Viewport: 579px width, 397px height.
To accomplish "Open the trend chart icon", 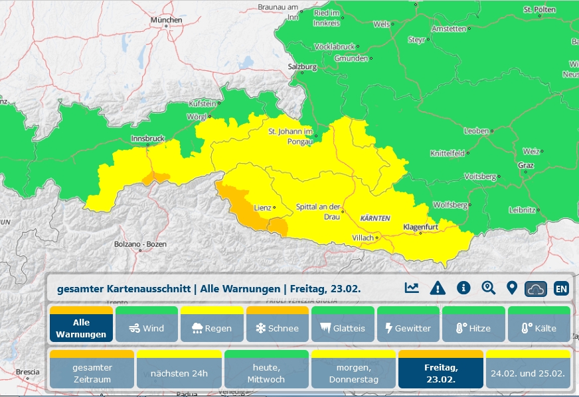I will (412, 287).
